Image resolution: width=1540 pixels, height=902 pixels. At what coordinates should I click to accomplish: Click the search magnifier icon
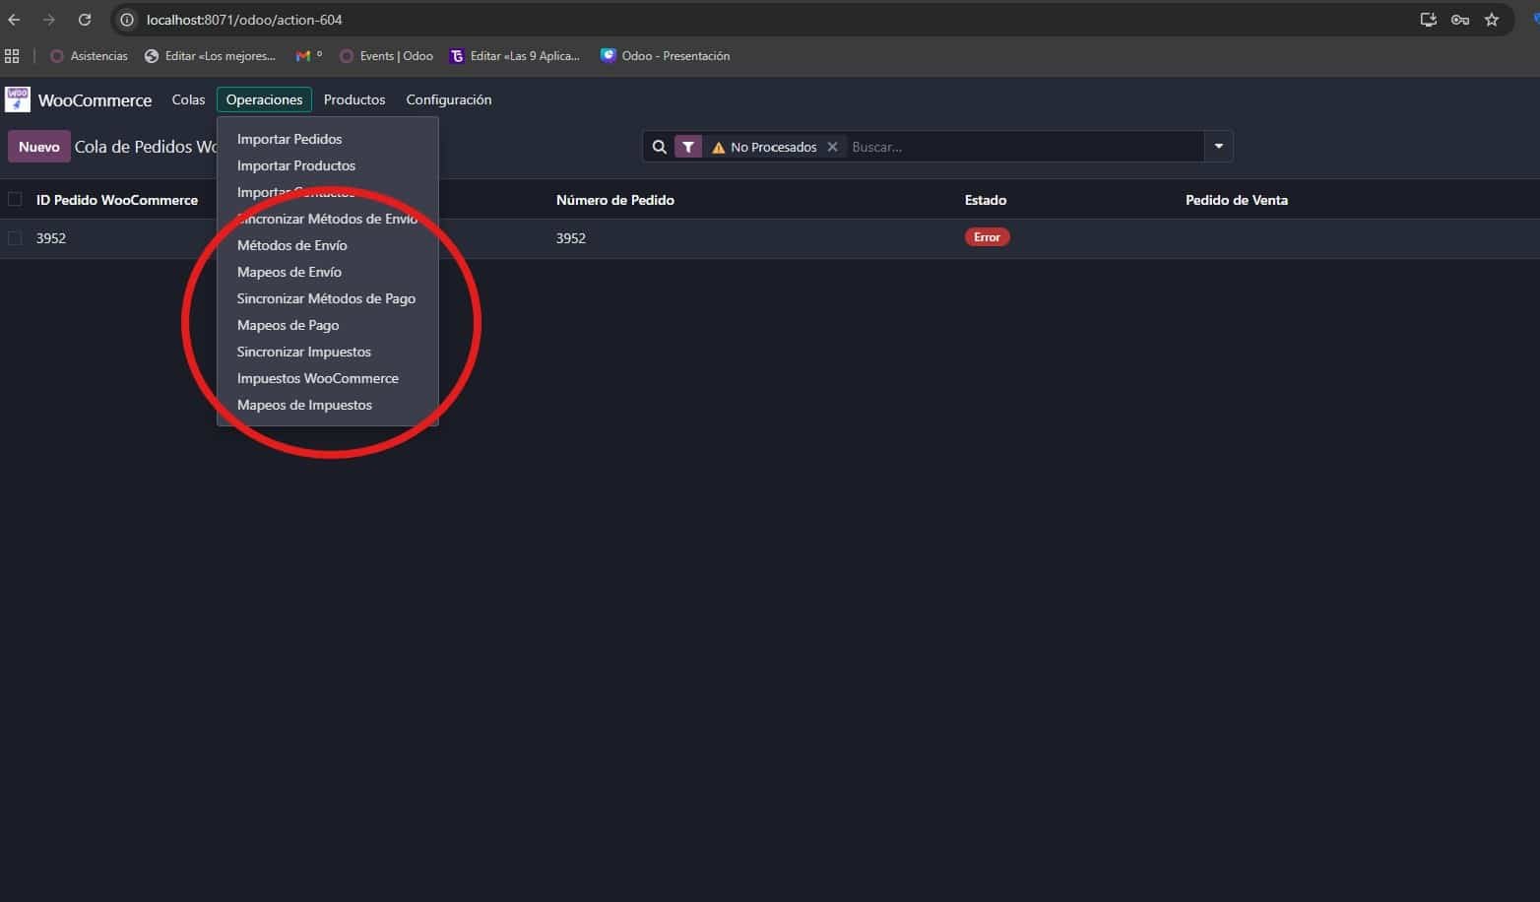click(658, 146)
